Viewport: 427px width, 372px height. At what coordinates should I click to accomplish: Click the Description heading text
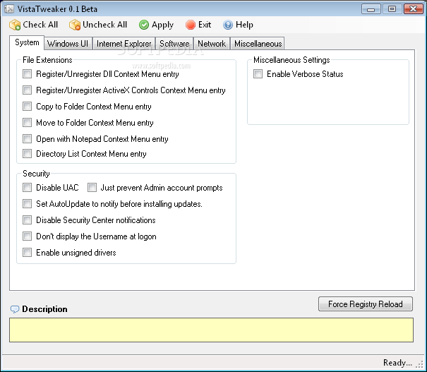(44, 309)
